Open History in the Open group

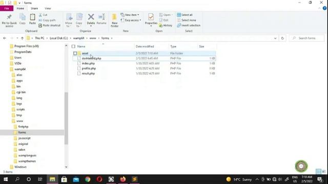point(166,26)
